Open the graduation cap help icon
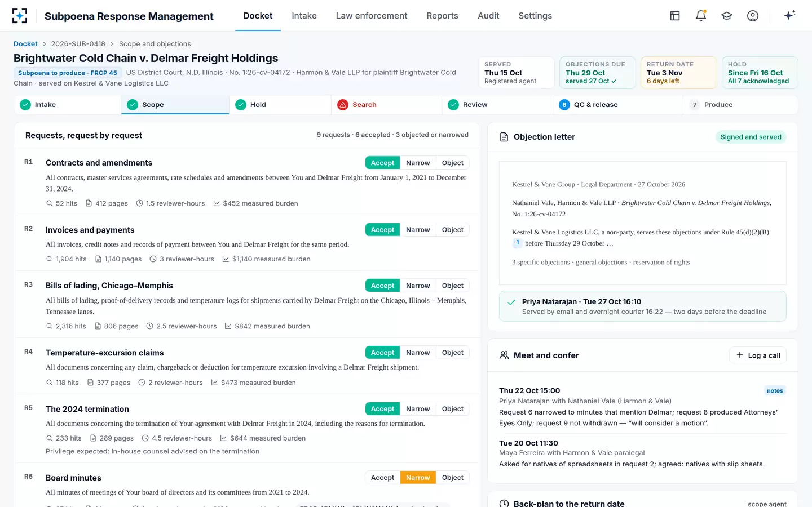 coord(727,16)
